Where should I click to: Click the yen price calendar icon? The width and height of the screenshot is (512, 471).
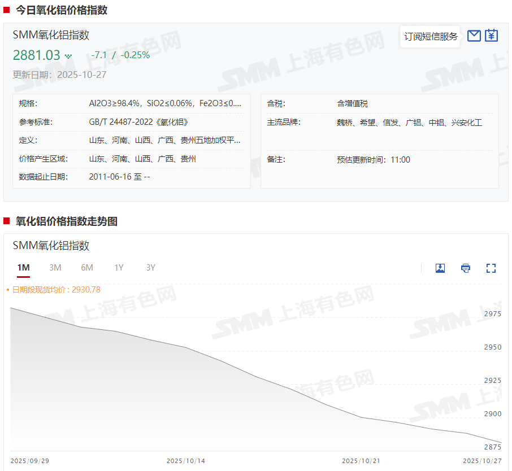click(491, 36)
